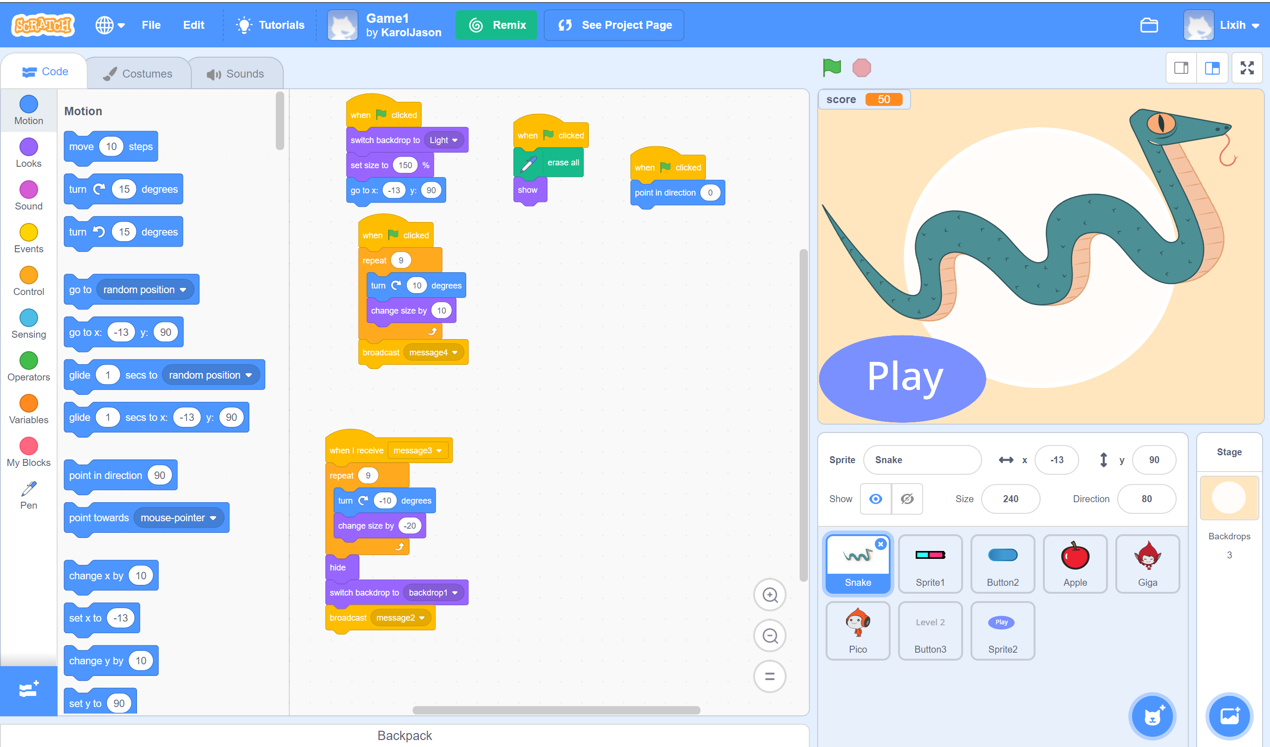Zoom in on the code workspace
Image resolution: width=1270 pixels, height=747 pixels.
tap(769, 595)
